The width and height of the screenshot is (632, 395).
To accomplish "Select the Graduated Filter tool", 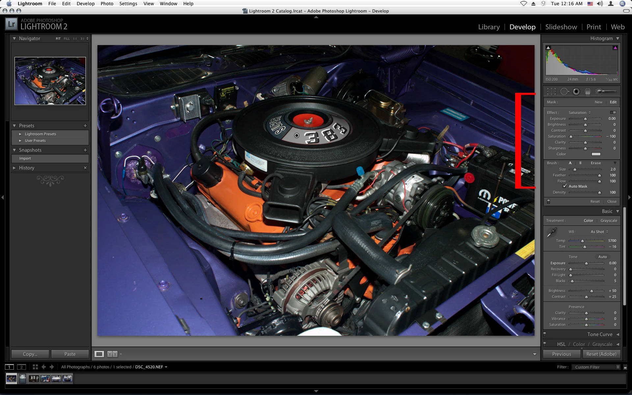I will pos(588,92).
